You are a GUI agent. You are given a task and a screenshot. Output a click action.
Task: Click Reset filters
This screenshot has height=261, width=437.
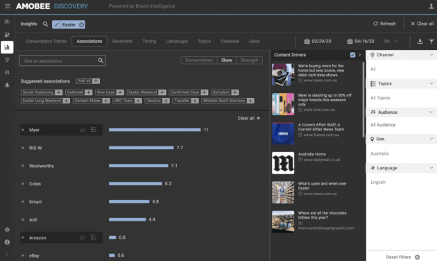click(402, 257)
